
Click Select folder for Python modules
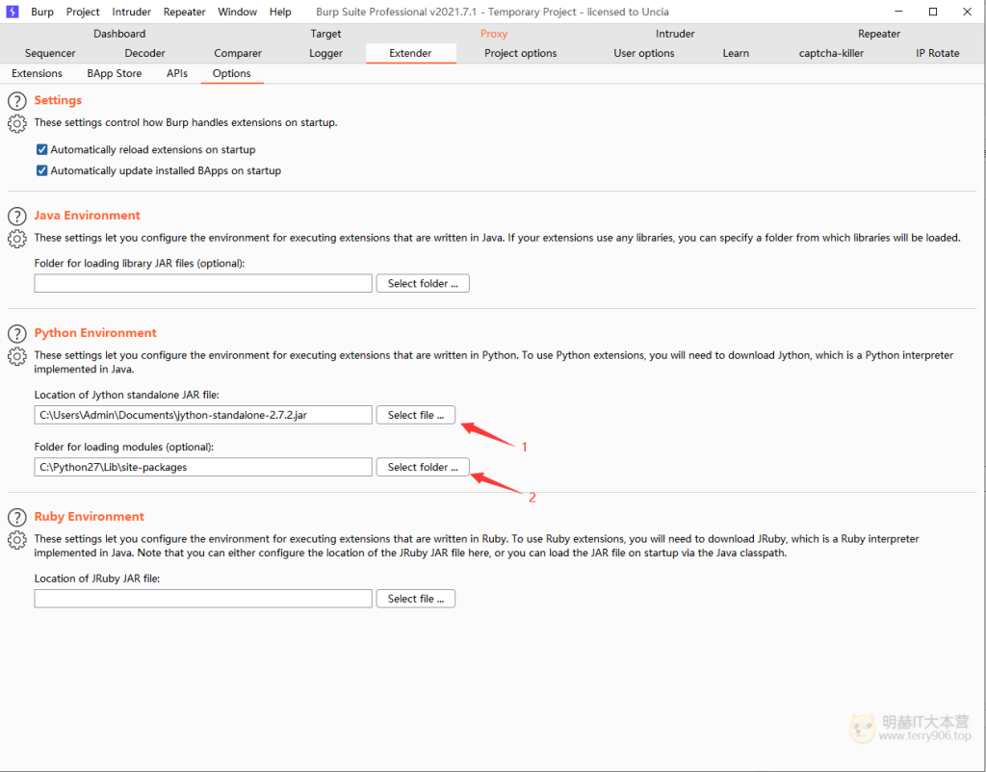(x=423, y=467)
